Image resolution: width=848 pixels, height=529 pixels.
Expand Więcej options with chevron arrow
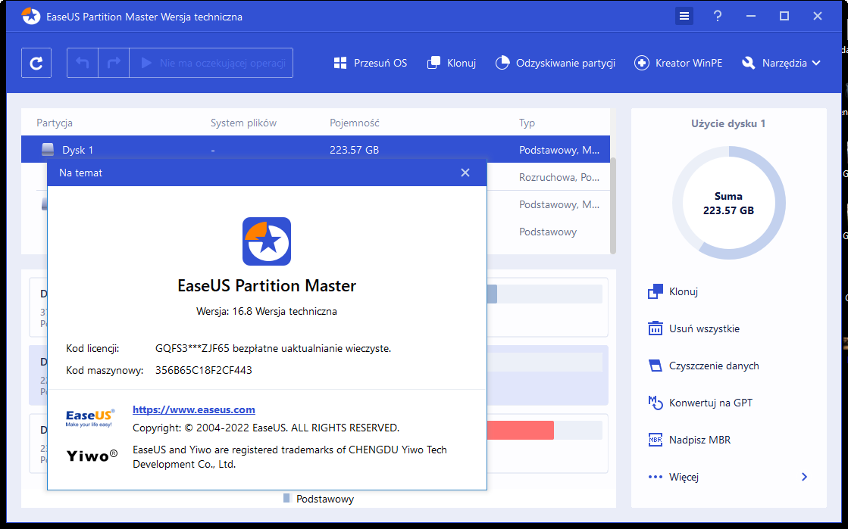(x=804, y=477)
